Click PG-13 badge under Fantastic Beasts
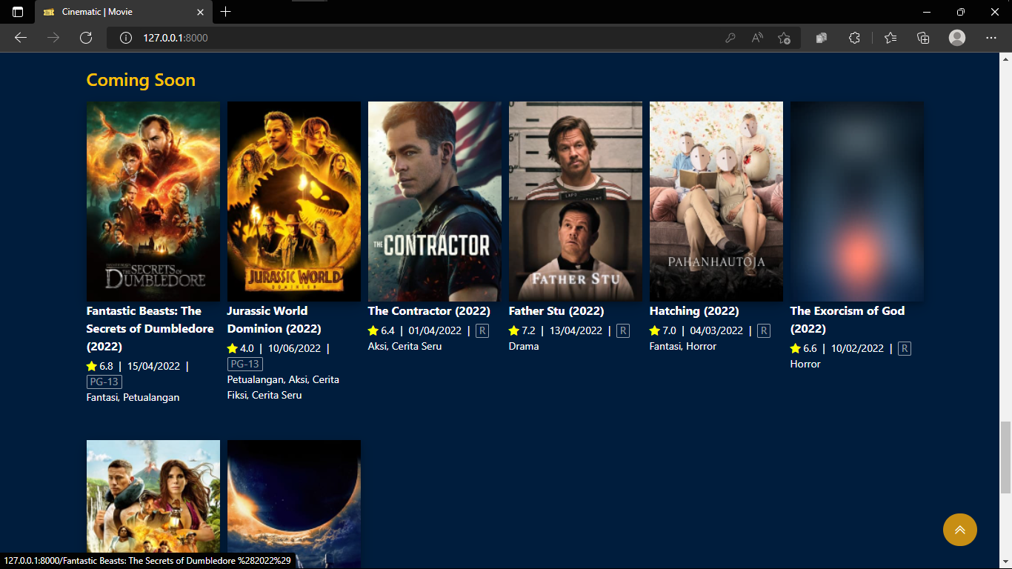This screenshot has width=1012, height=569. 104,382
